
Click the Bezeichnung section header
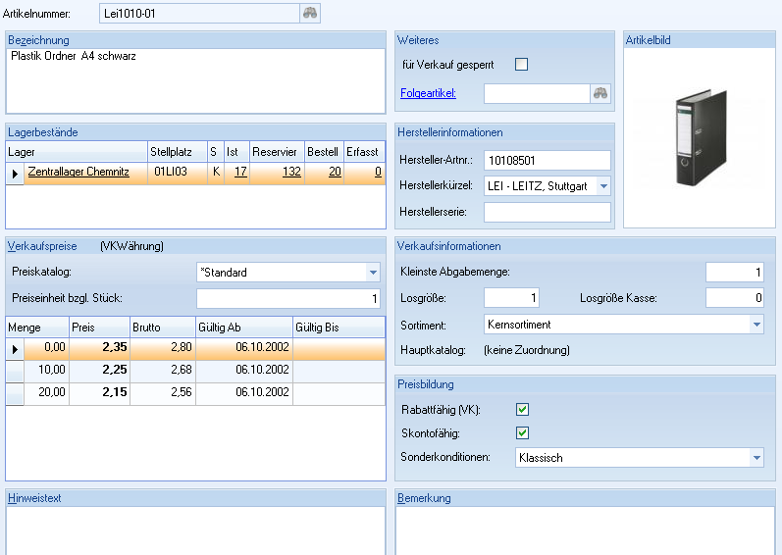38,40
